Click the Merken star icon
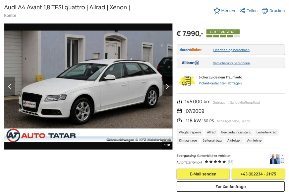Screen dimensions: 289x192 pyautogui.click(x=217, y=11)
